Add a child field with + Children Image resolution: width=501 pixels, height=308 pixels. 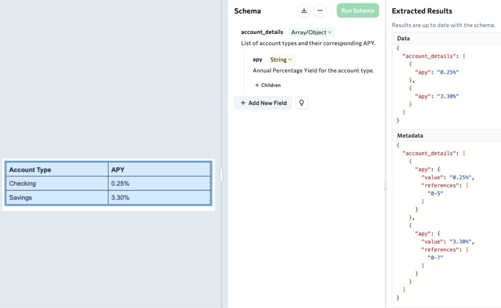(268, 85)
